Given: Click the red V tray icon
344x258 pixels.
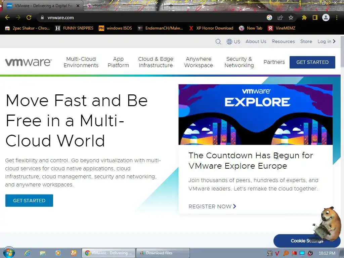Looking at the screenshot, I should 277,253.
